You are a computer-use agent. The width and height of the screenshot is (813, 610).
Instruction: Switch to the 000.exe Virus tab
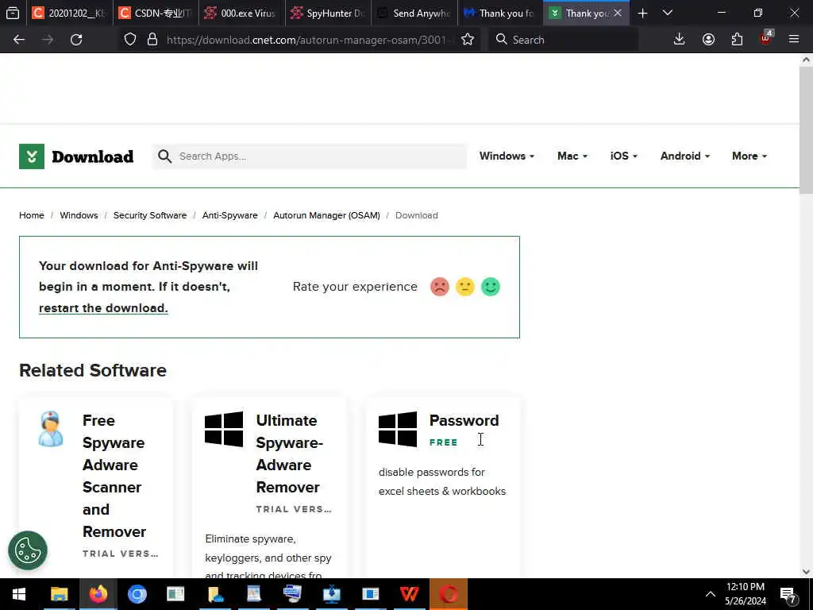241,13
